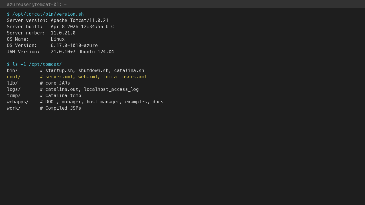This screenshot has width=365, height=205.
Task: Click the startup.sh, shutdown.sh, catalina.sh comment
Action: [x=92, y=71]
